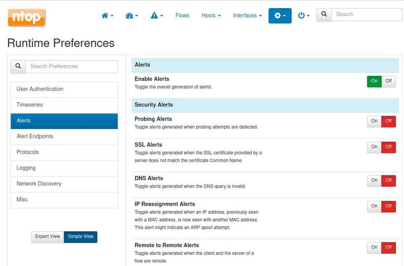Screen dimensions: 404x266
Task: Click the ntop logo
Action: tap(27, 17)
